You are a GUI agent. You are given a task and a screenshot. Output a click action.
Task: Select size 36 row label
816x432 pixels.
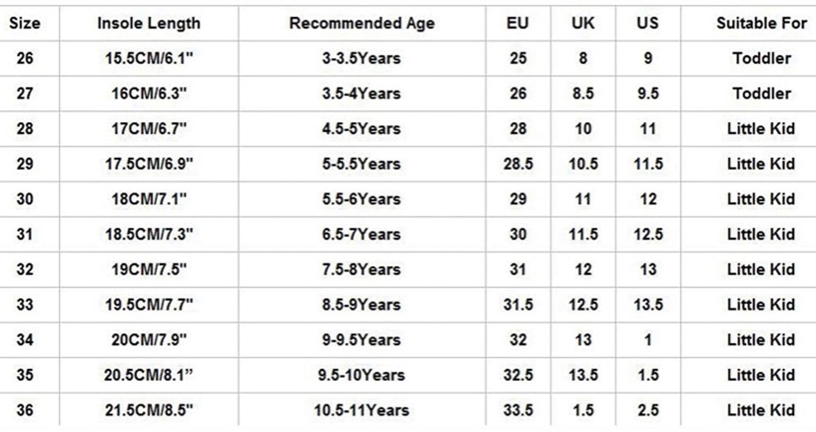pyautogui.click(x=25, y=410)
